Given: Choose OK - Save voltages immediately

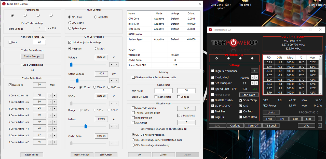Looking at the screenshot, I should pyautogui.click(x=133, y=145).
